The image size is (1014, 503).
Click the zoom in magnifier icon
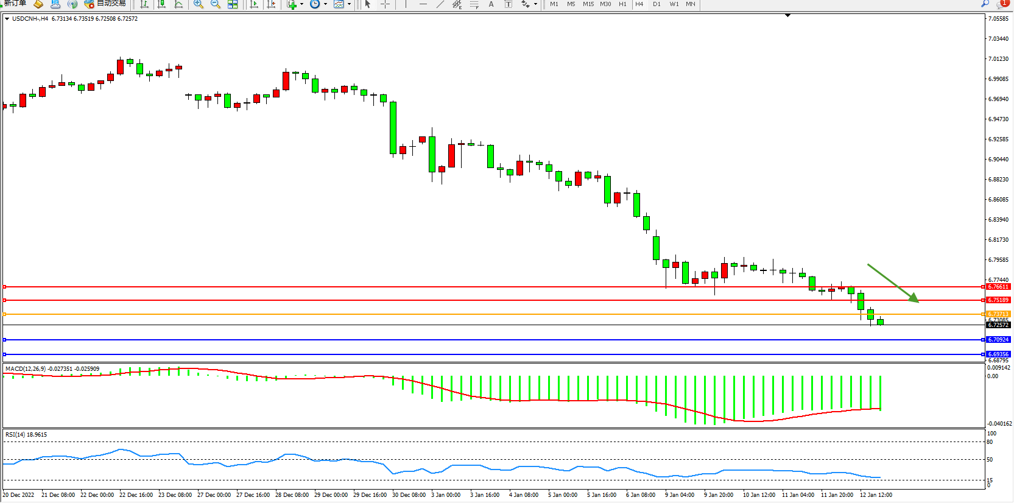coord(199,4)
